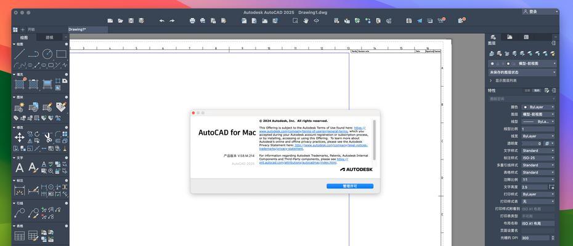The height and width of the screenshot is (246, 573).
Task: Open the layers panel tab icon
Action: pos(493,37)
